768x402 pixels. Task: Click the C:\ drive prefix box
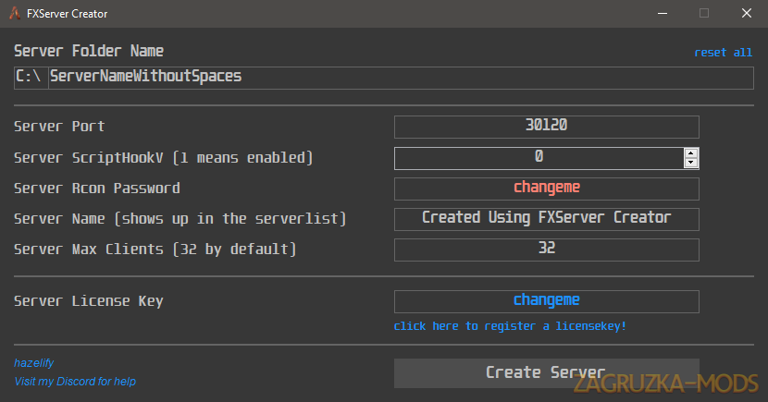(31, 78)
